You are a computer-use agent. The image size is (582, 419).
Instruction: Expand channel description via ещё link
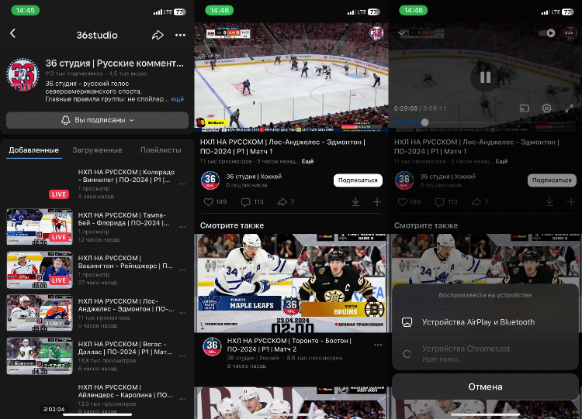click(178, 99)
